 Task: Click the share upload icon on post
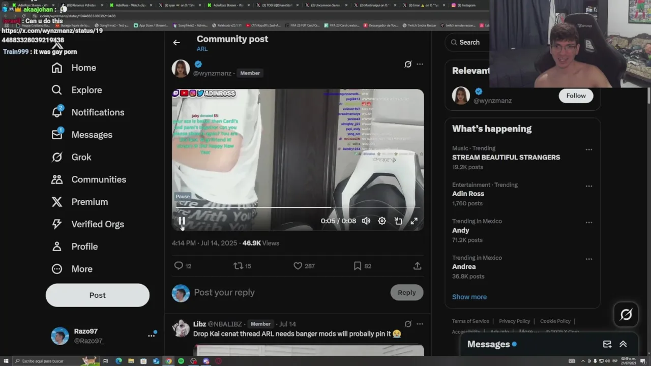[x=417, y=266]
